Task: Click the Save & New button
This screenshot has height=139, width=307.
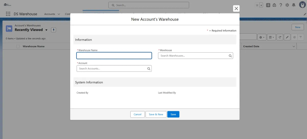Action: tap(156, 114)
